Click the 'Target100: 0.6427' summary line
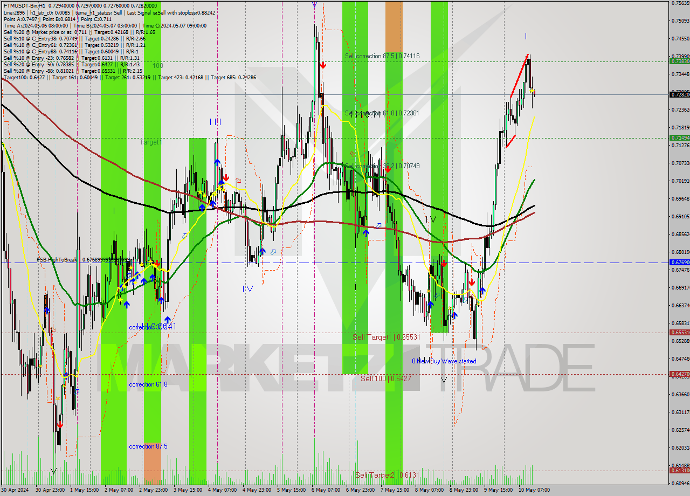Image resolution: width=690 pixels, height=496 pixels. (129, 78)
